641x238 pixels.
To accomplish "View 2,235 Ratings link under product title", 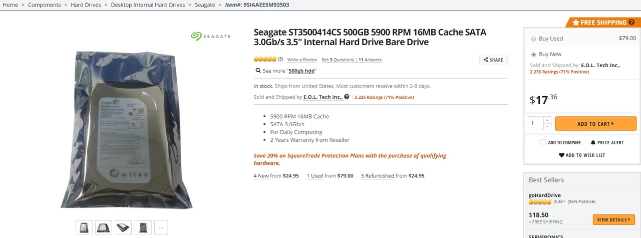I will (x=384, y=97).
